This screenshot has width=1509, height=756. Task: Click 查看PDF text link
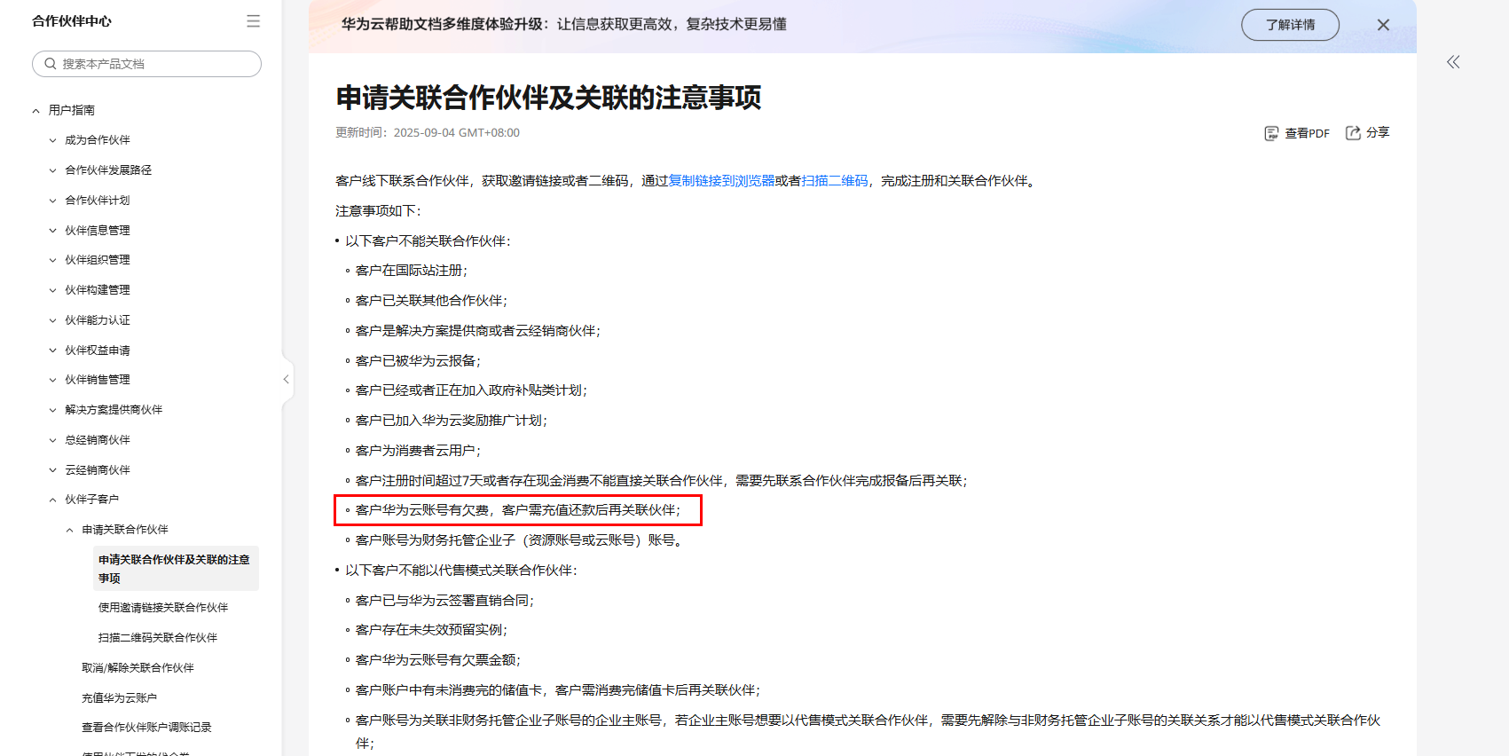pyautogui.click(x=1308, y=133)
